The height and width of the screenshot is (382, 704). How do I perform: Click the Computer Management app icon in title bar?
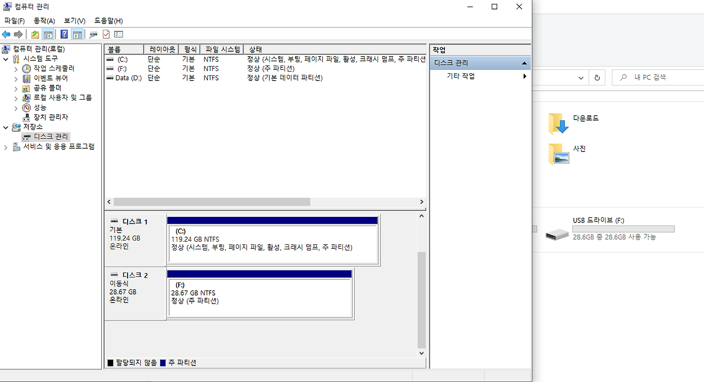[x=7, y=7]
